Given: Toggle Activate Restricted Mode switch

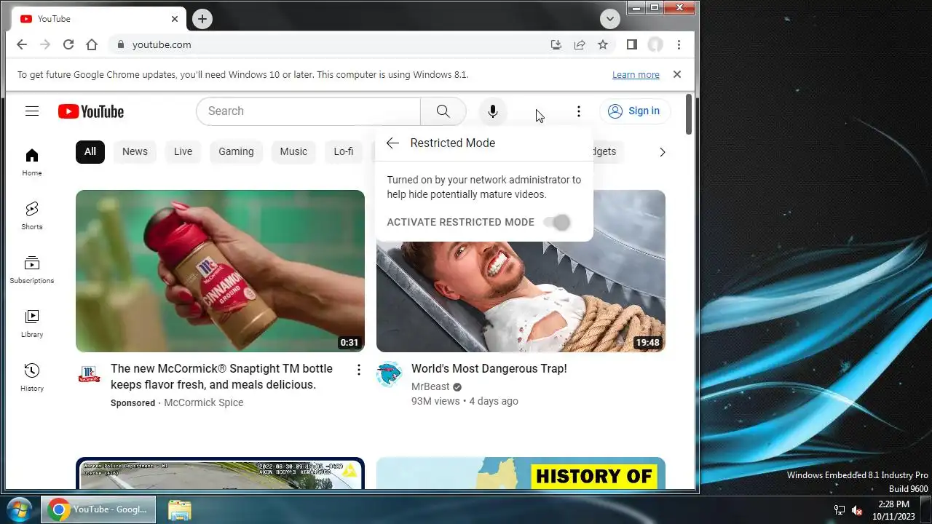Looking at the screenshot, I should click(x=557, y=222).
